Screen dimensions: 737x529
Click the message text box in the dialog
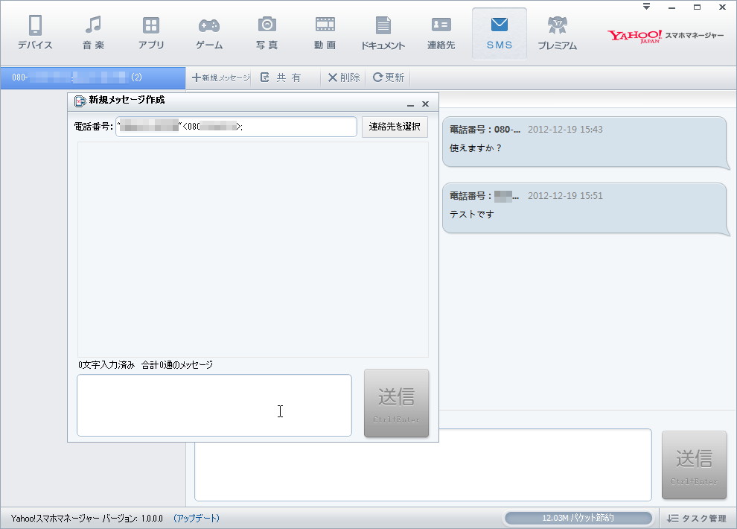click(214, 405)
